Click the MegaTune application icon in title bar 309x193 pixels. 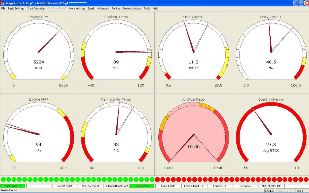tap(3, 3)
